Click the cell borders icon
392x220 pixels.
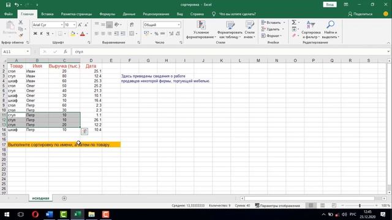[60, 34]
